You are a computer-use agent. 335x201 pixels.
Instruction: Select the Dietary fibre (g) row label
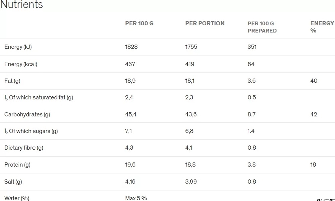[24, 148]
